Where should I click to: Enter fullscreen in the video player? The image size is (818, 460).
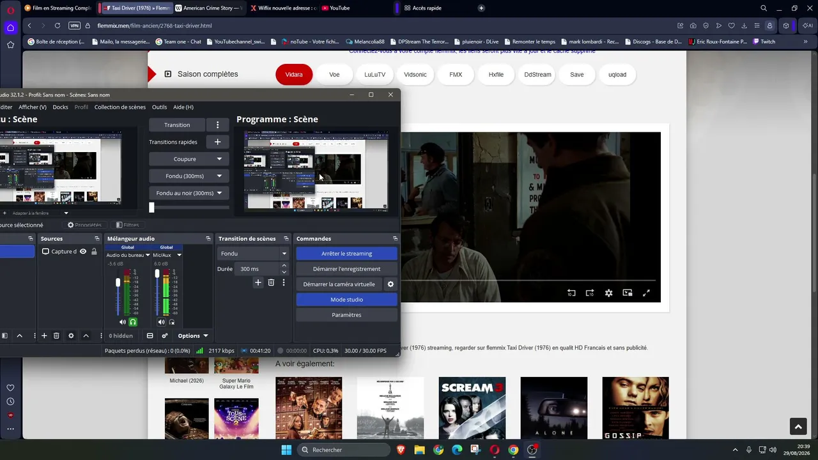[x=646, y=293]
